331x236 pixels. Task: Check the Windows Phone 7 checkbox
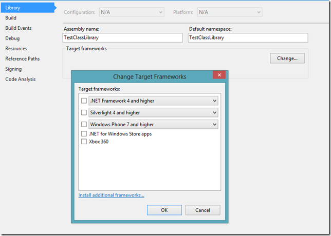point(84,124)
